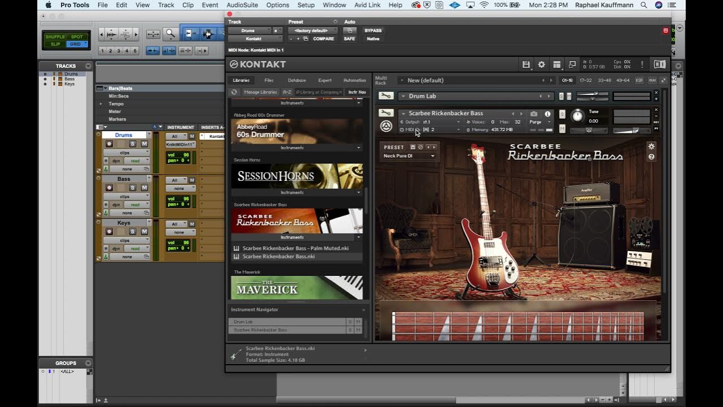Adjust Scarbee Bass pan slider
This screenshot has width=723, height=407.
point(589,131)
